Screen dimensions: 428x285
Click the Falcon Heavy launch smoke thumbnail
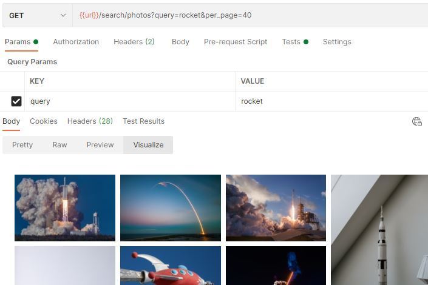(65, 208)
